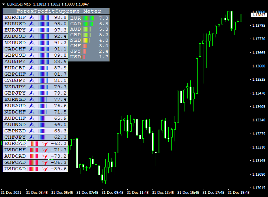
Task: Click the blue up arrow on GBPUSD row
Action: pos(32,56)
